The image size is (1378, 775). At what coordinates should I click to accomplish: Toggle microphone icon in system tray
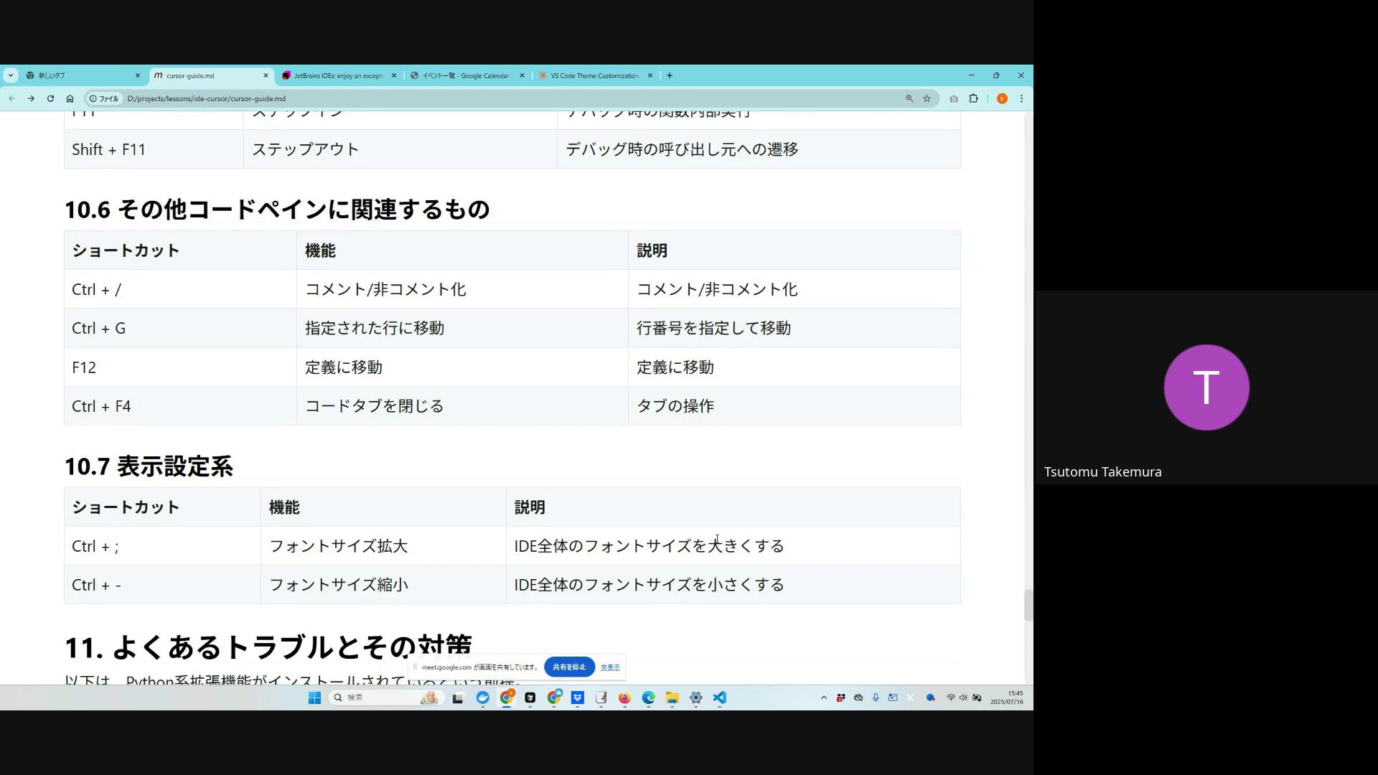tap(876, 697)
